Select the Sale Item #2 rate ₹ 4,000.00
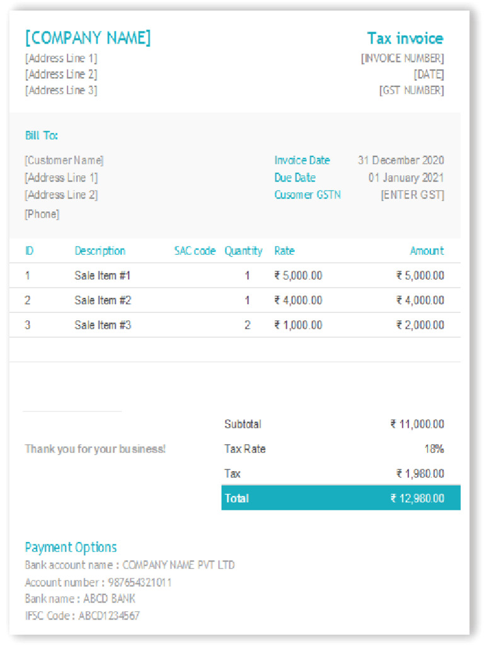This screenshot has height=646, width=484. point(298,300)
